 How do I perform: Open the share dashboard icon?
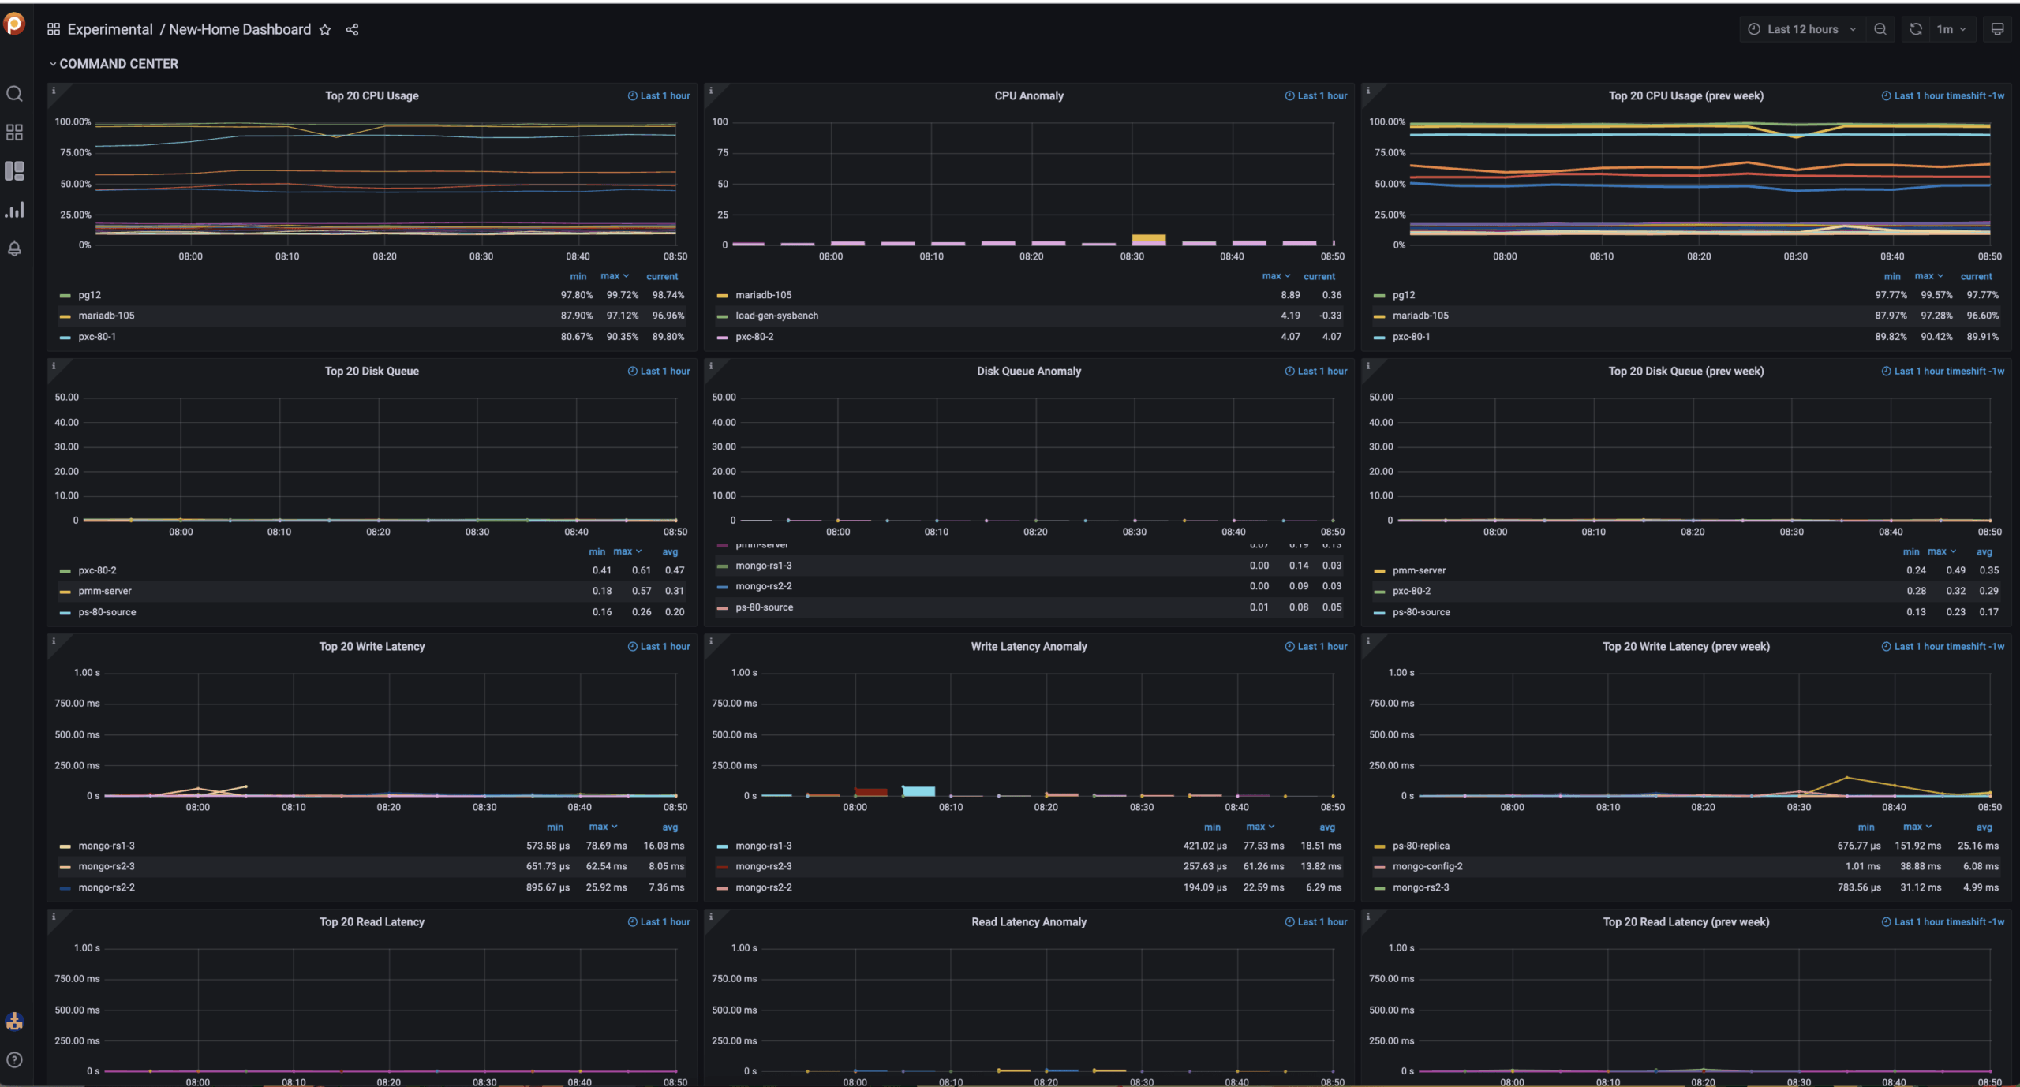coord(352,29)
